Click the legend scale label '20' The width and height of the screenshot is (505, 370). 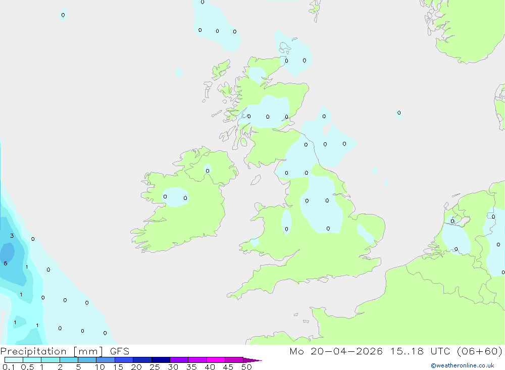point(136,367)
